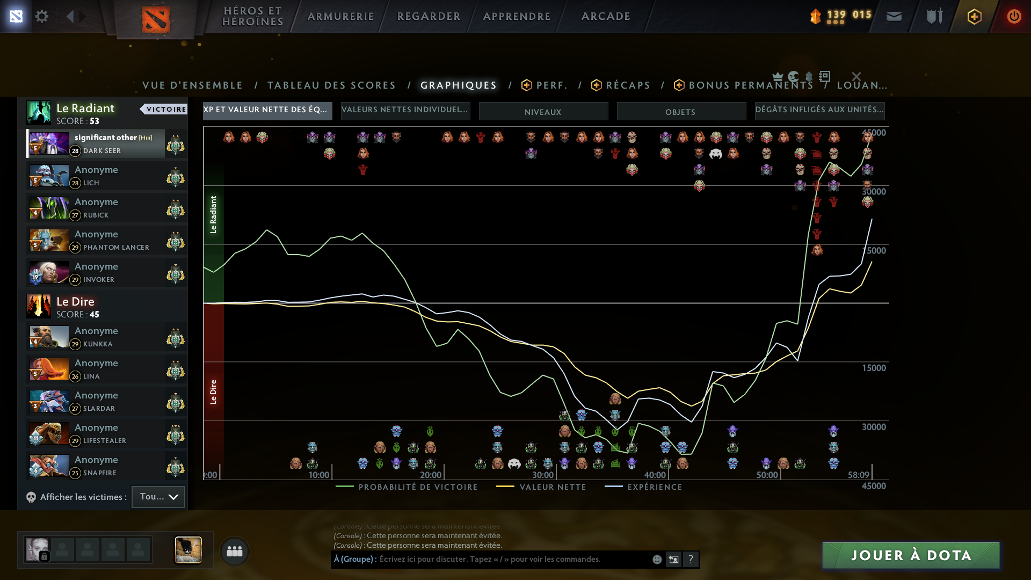This screenshot has width=1031, height=580.
Task: Click the red Dota 2 logo
Action: tap(156, 19)
